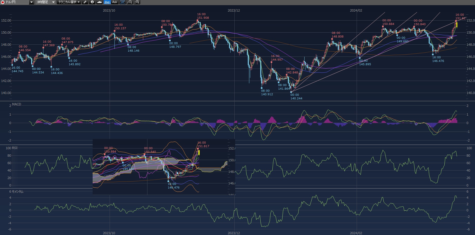Click the red circle currency flag icon
The height and width of the screenshot is (235, 475).
click(3, 2)
